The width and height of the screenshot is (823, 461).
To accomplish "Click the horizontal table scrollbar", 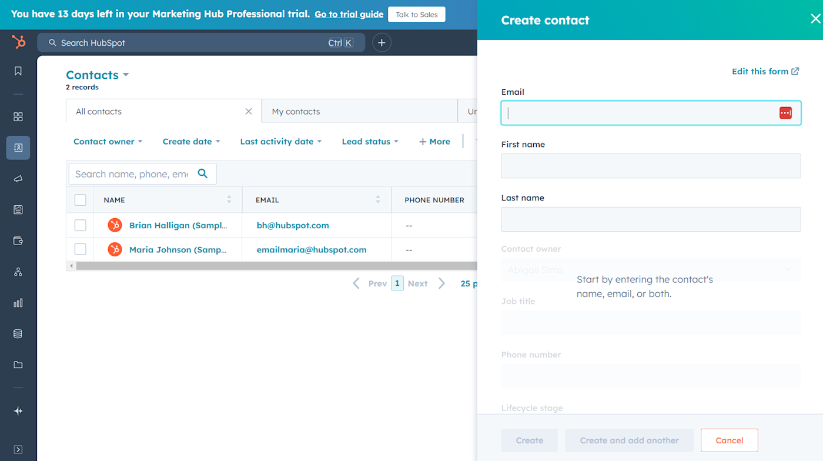I will coord(276,266).
